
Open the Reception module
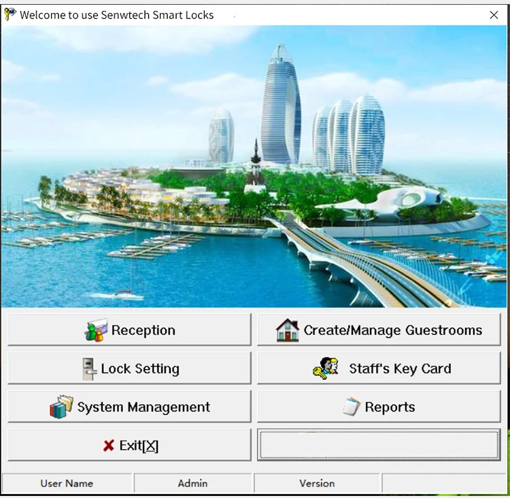tap(129, 330)
